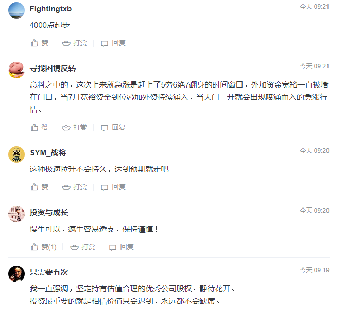The width and height of the screenshot is (345, 312).
Task: Click thumbs-up on 寻找困境反转's comment
Action: [40, 127]
